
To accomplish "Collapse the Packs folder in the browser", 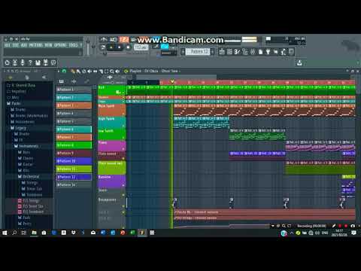I will tap(16, 103).
